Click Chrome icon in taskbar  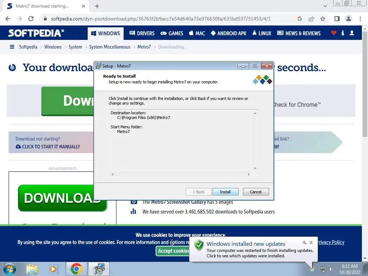tap(76, 269)
